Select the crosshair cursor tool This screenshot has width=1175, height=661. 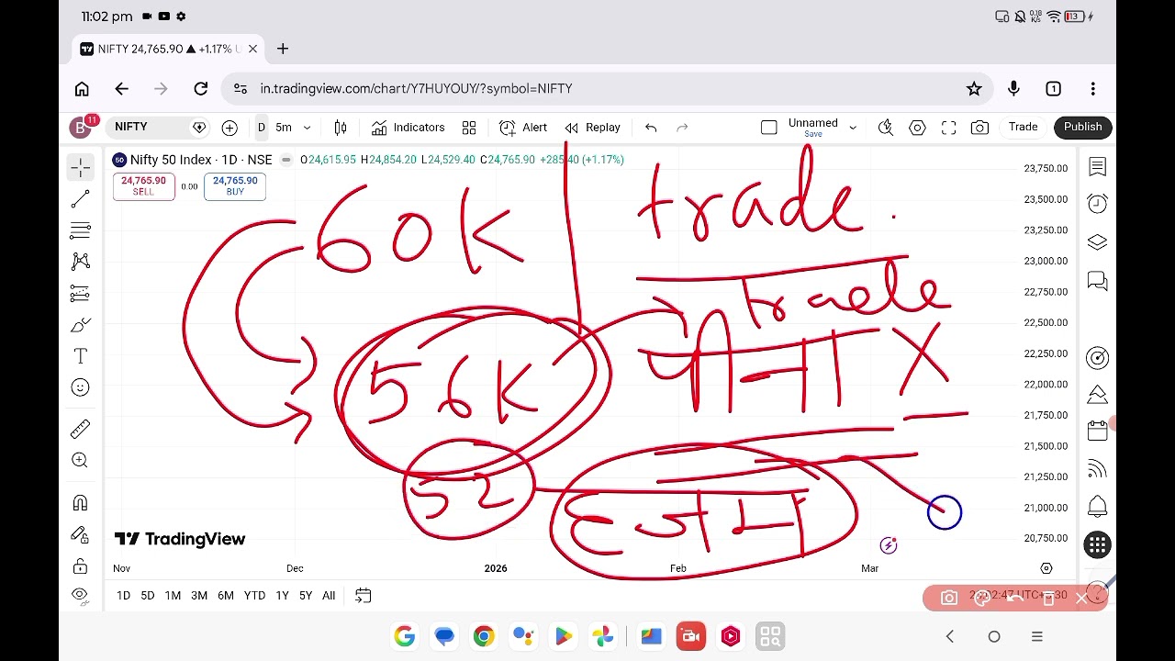click(x=81, y=167)
